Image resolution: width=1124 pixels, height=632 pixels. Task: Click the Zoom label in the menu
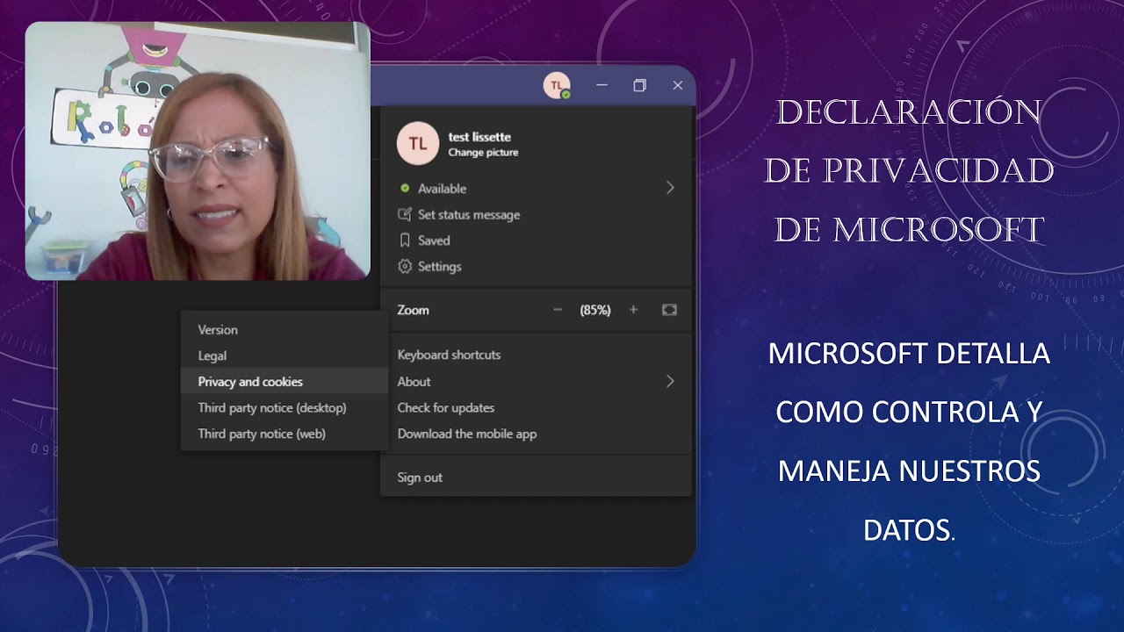413,310
